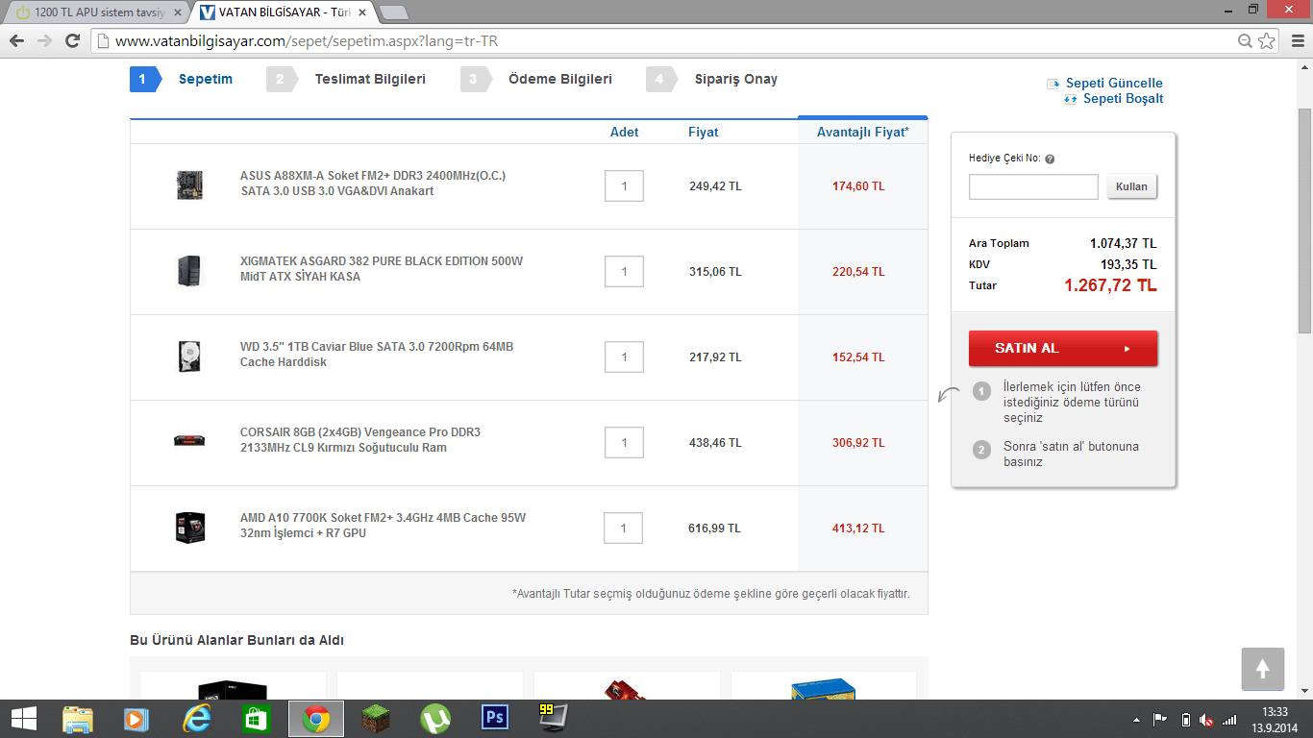Focus the AMD A10 7700K quantity field
The image size is (1313, 738).
[x=624, y=529]
